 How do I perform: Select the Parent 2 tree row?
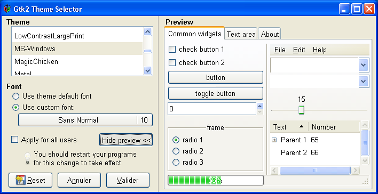click(x=315, y=152)
